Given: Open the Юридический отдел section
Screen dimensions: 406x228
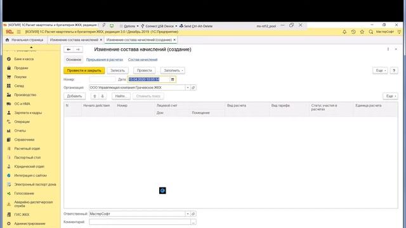Looking at the screenshot, I should (x=29, y=167).
